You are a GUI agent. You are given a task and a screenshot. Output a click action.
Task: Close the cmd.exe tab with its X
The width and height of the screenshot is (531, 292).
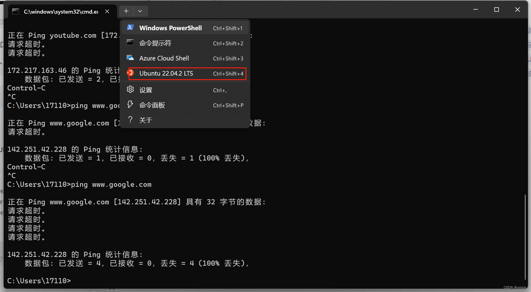[107, 11]
